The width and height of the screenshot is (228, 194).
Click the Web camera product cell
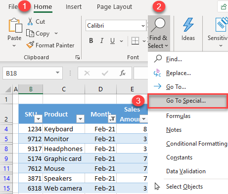tap(64, 188)
